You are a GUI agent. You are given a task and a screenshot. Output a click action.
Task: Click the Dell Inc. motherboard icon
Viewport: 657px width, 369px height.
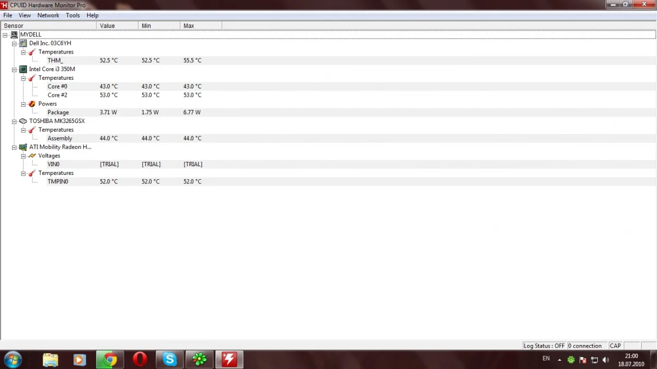click(23, 43)
